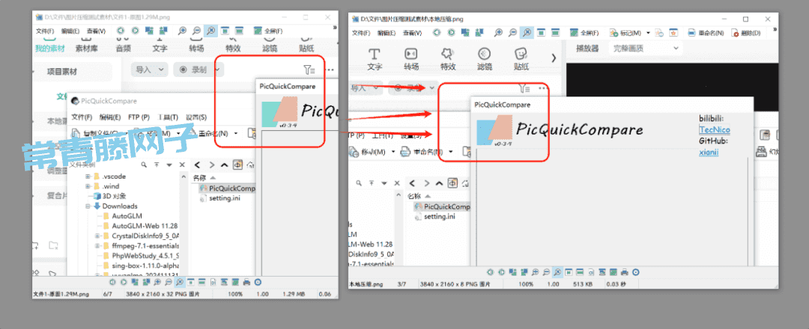Select 我的素材 tab in left image
This screenshot has height=329, width=809.
point(50,49)
